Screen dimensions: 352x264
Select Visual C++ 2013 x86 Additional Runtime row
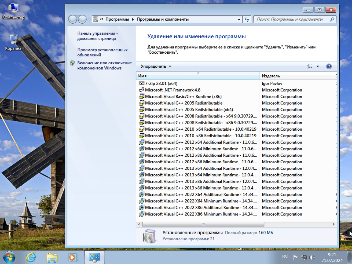[x=237, y=181]
